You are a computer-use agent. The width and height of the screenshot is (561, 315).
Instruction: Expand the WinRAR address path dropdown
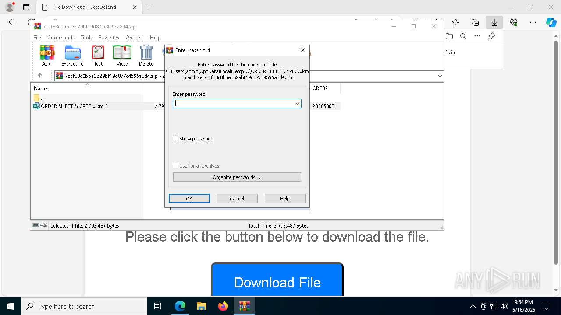440,76
